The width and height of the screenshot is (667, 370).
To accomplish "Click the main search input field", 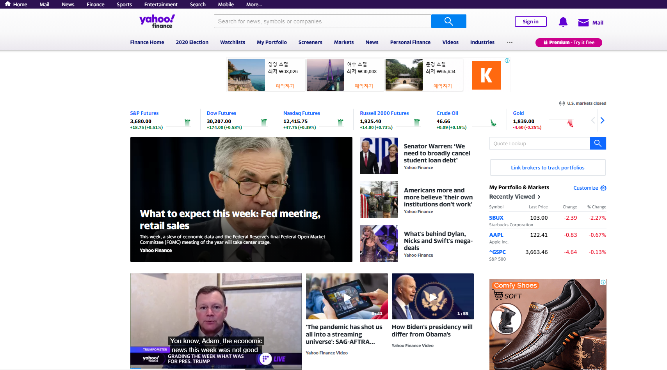I will [x=322, y=21].
